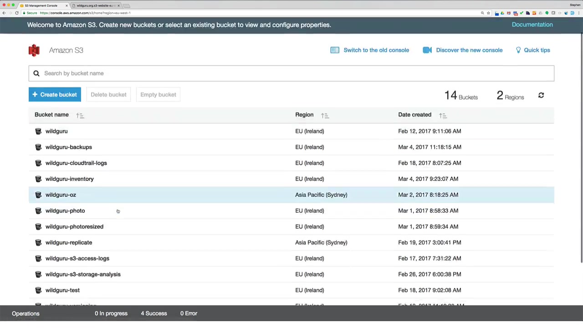
Task: Click the old console layout icon
Action: (335, 50)
